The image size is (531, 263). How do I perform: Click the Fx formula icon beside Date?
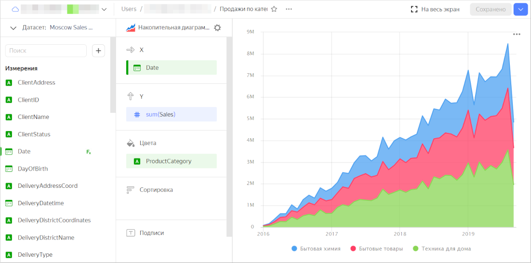coord(89,152)
